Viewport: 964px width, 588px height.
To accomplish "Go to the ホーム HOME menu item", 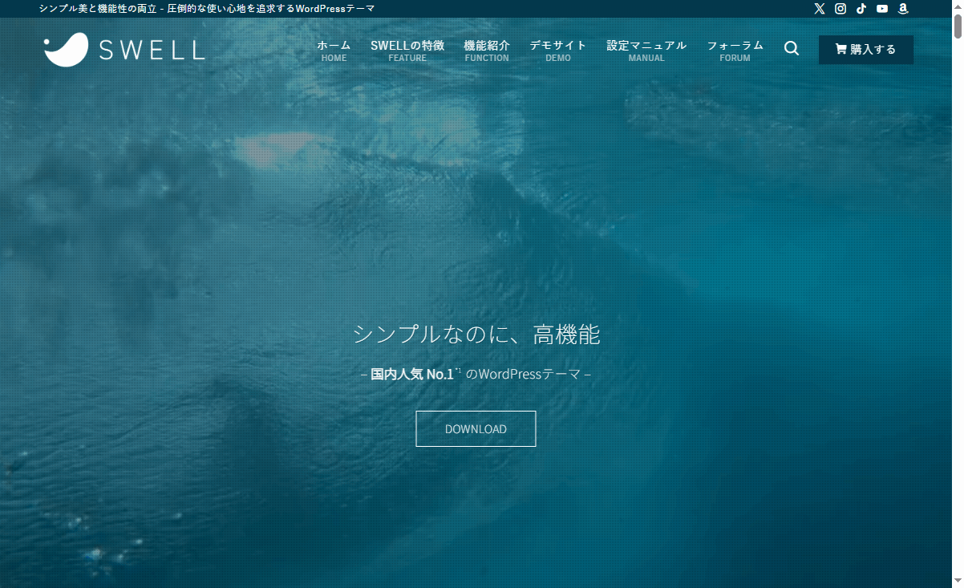I will pyautogui.click(x=334, y=51).
